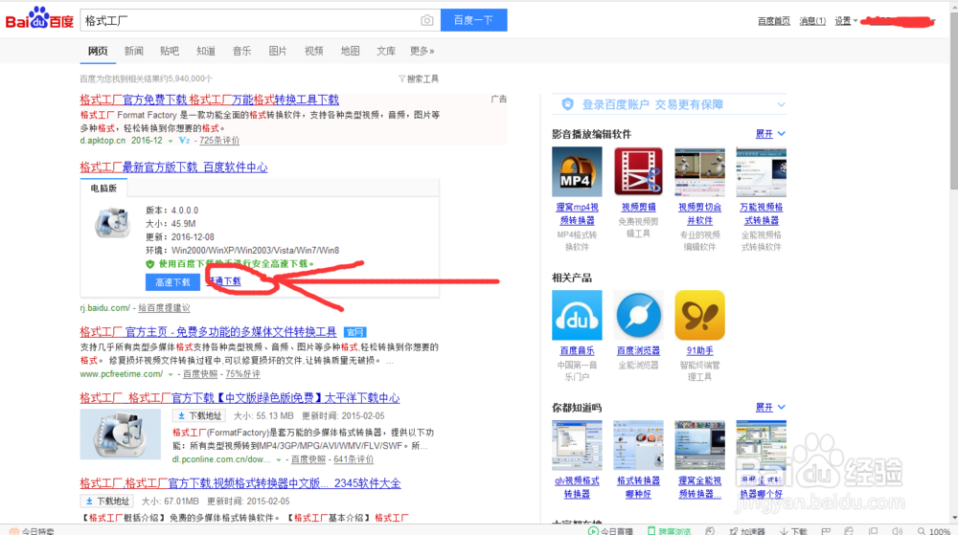This screenshot has width=958, height=535.
Task: Select the 网页 tab
Action: (98, 51)
